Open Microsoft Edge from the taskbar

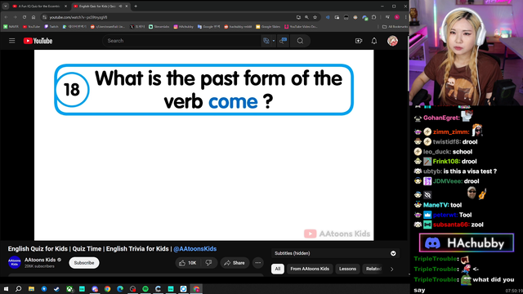[120, 288]
